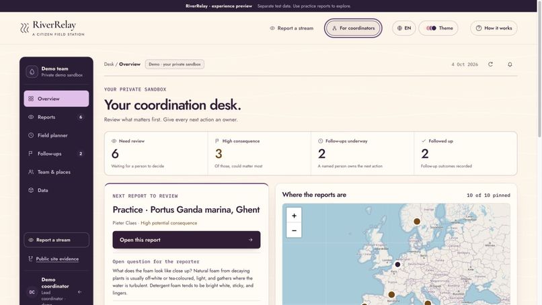Open Follow-ups in the sidebar
The image size is (542, 305).
(56, 154)
